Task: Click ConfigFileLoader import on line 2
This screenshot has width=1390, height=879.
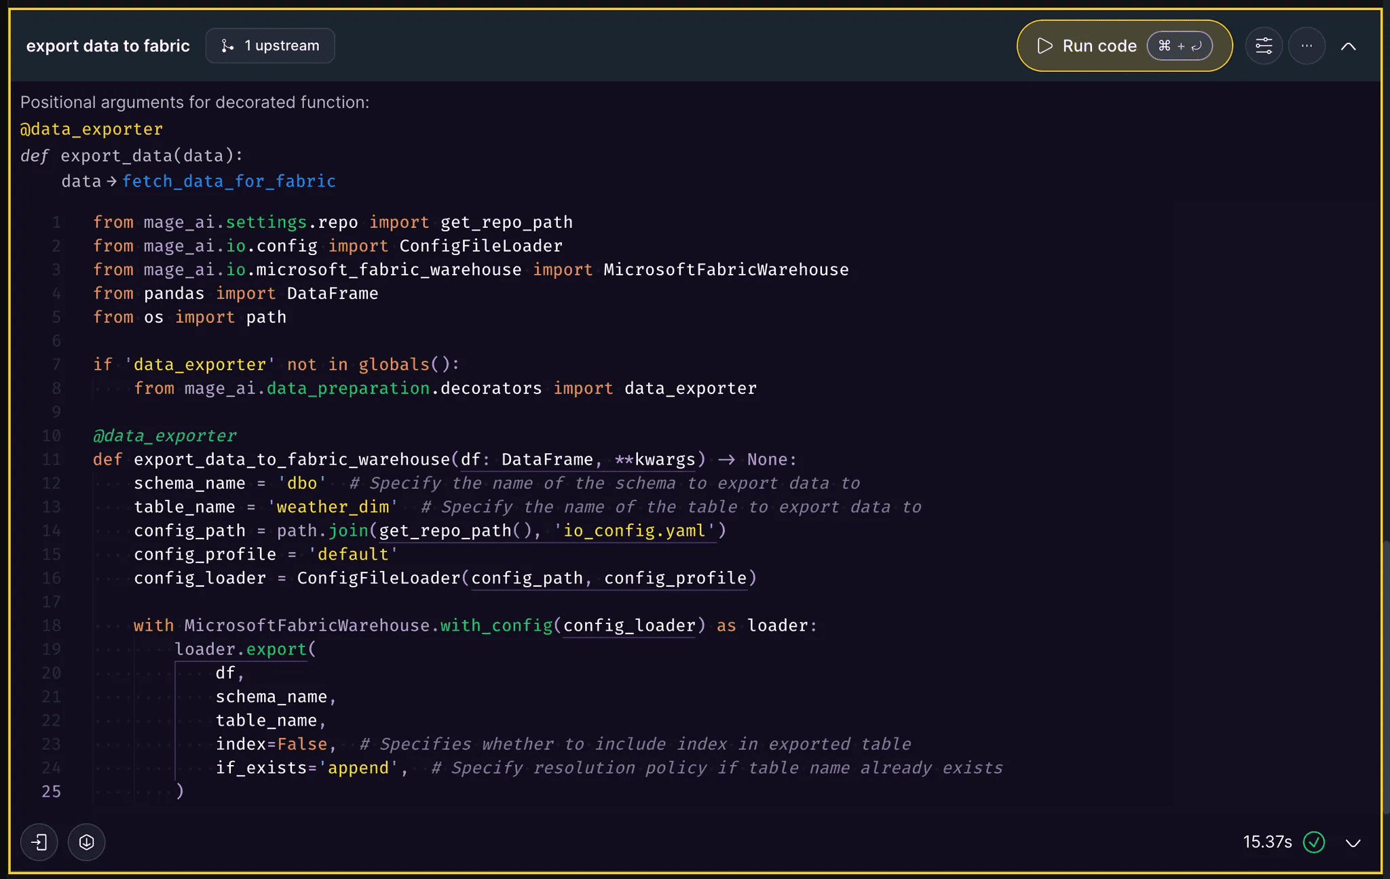Action: click(x=481, y=246)
